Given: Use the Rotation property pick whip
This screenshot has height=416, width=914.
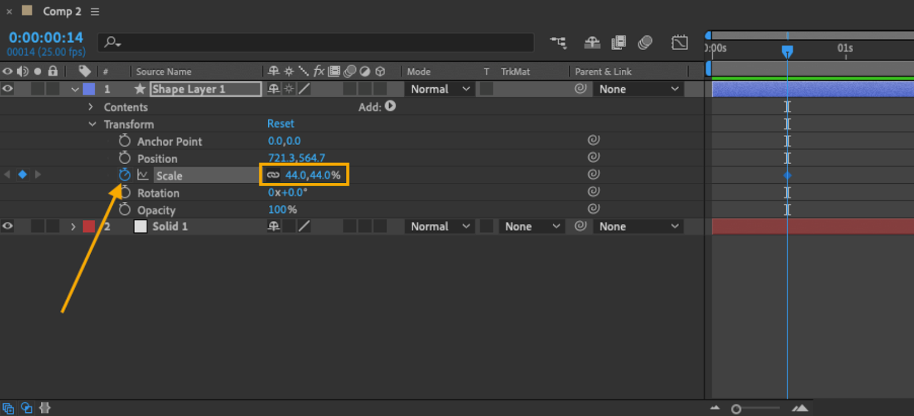Looking at the screenshot, I should (x=593, y=193).
